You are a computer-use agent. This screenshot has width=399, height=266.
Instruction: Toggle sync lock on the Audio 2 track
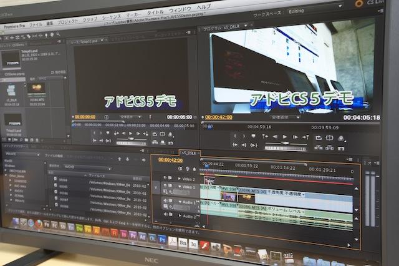point(170,215)
